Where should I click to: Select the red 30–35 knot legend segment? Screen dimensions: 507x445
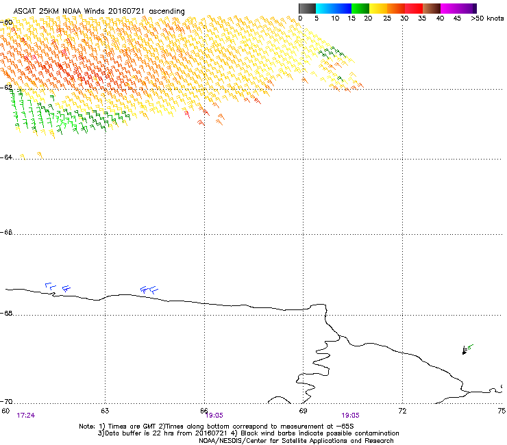[414, 8]
